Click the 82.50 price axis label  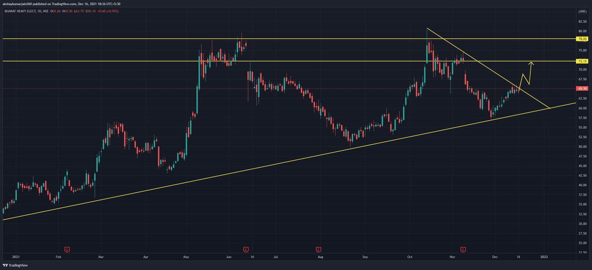point(582,22)
